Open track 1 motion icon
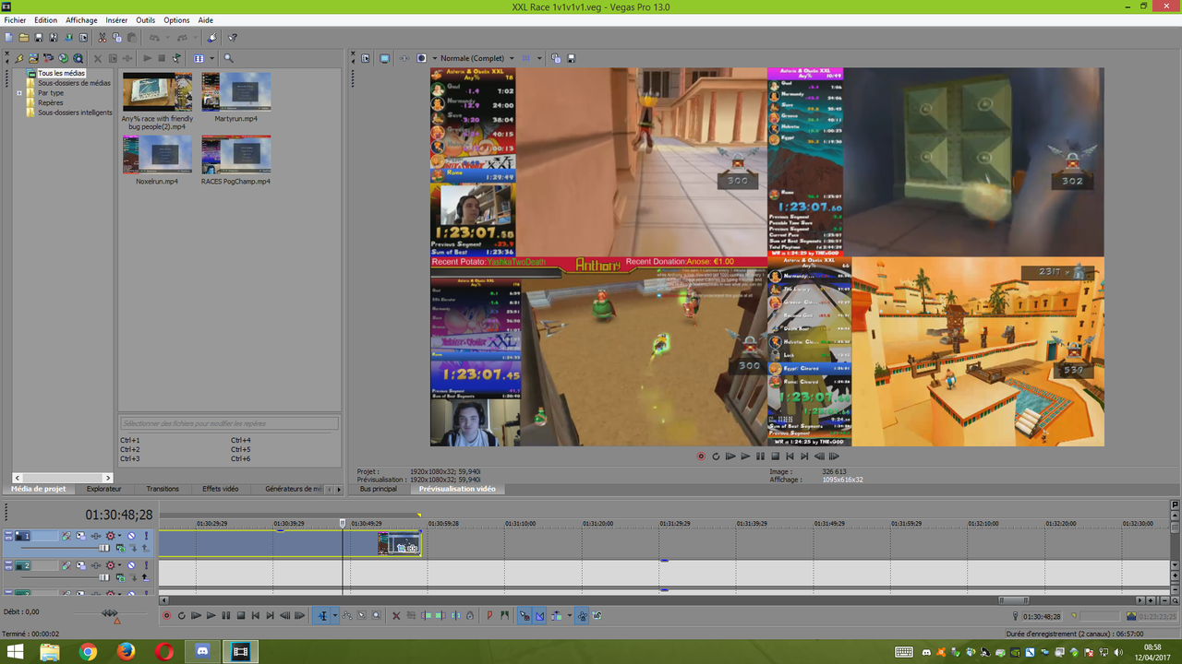The height and width of the screenshot is (664, 1182). click(x=80, y=536)
